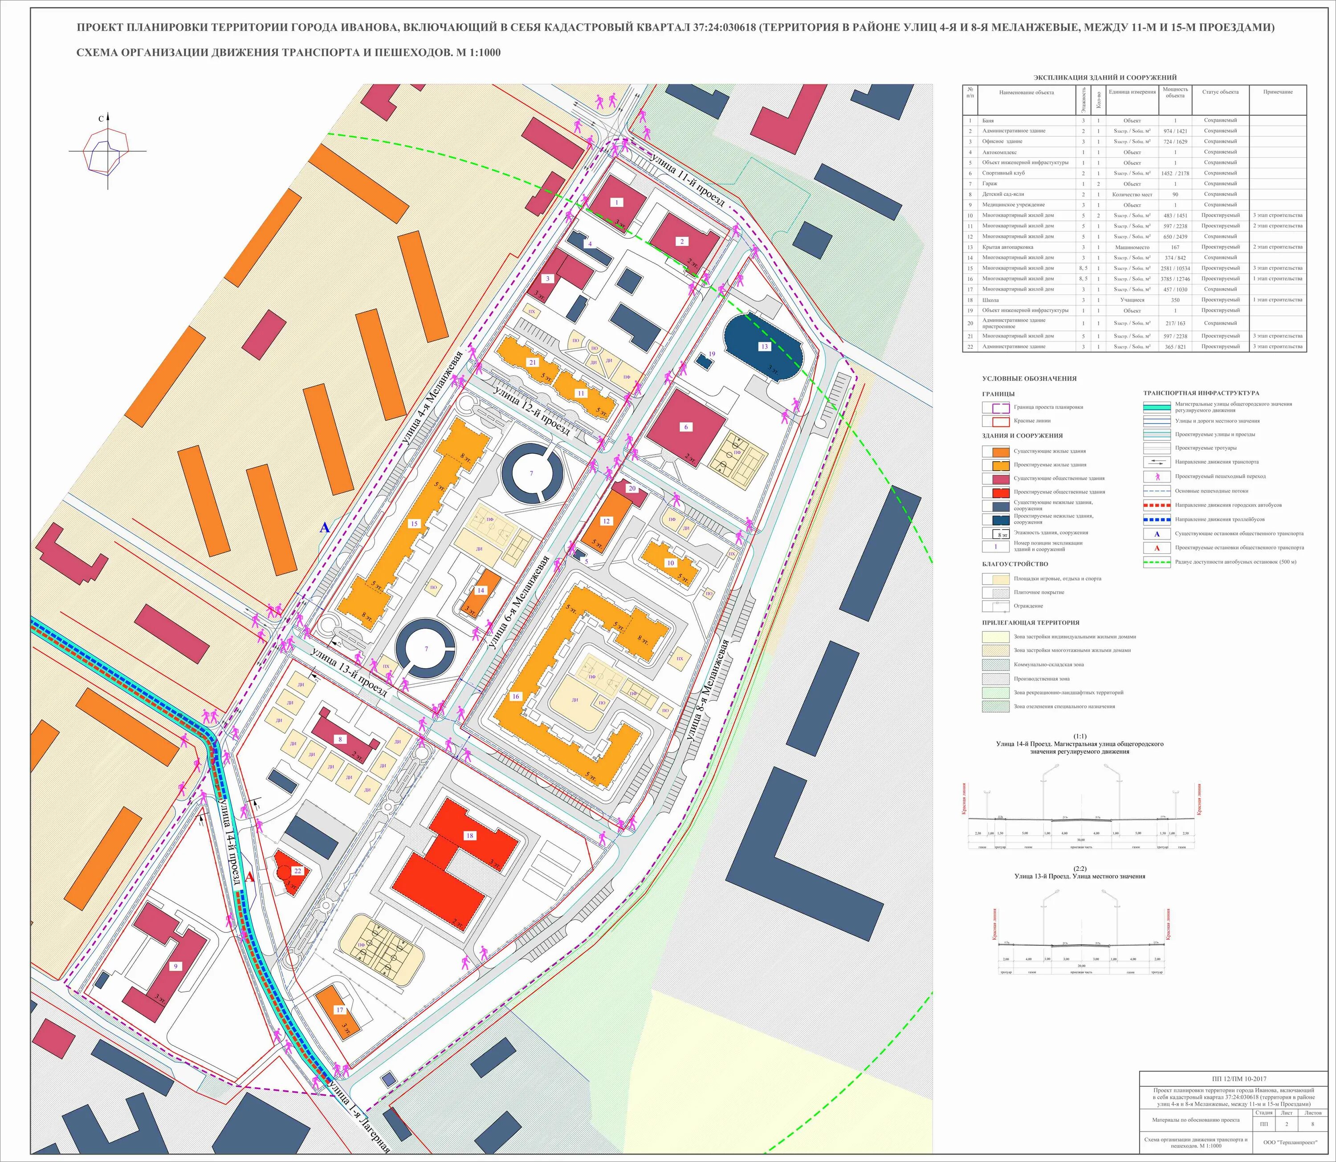Click the north arrow wind rose symbol

coord(108,150)
